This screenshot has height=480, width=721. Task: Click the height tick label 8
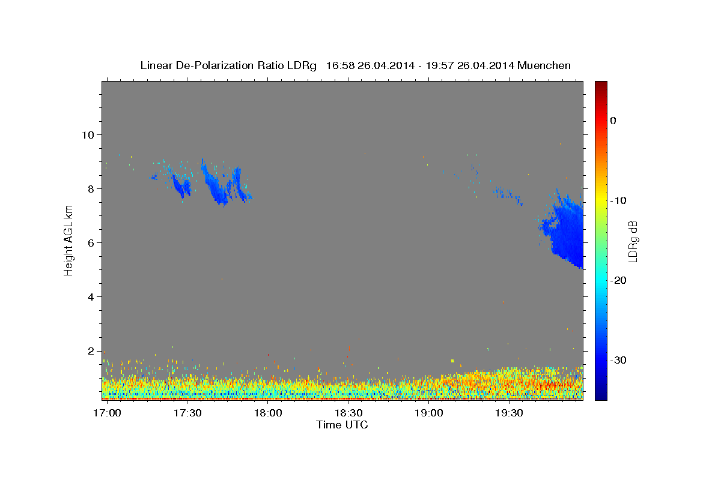point(91,188)
